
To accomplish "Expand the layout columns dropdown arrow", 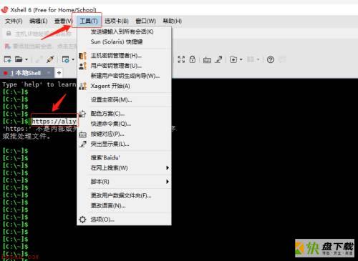I will point(258,59).
